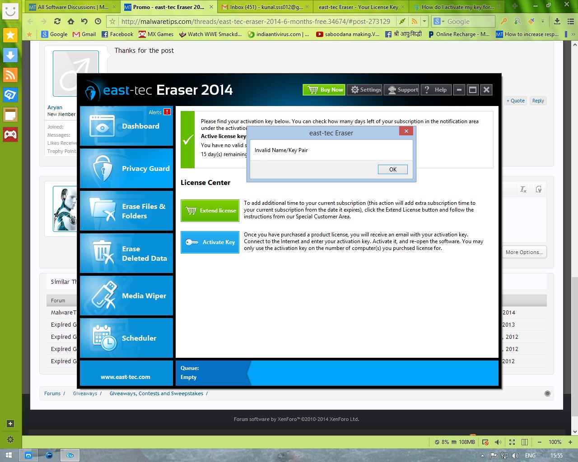Screen dimensions: 578x462
Task: Open the sidebar settings gear icon
Action: 10,439
